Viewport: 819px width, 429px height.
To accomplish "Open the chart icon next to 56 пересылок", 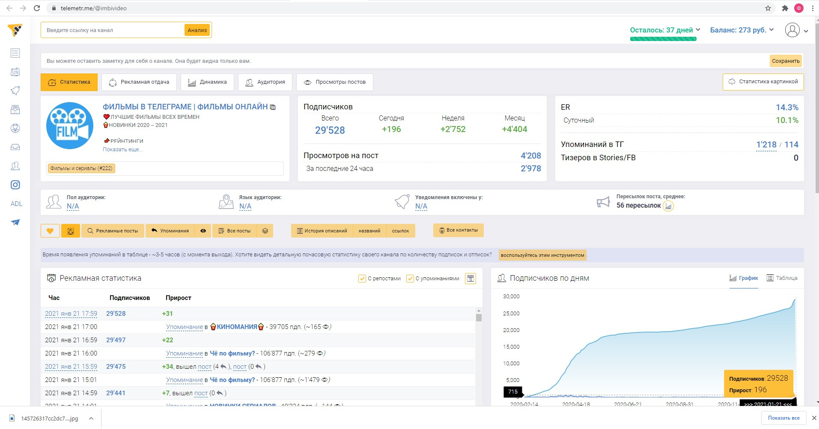I will (668, 206).
